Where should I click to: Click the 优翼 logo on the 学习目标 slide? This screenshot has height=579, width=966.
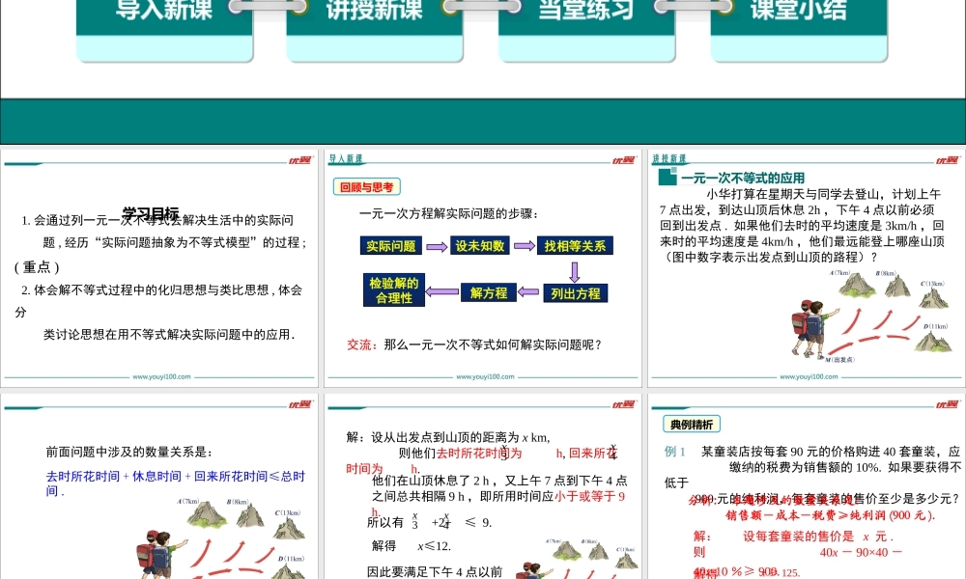click(x=298, y=160)
